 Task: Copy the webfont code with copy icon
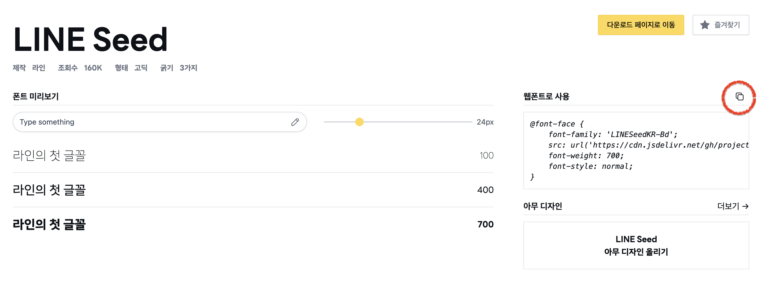coord(739,96)
